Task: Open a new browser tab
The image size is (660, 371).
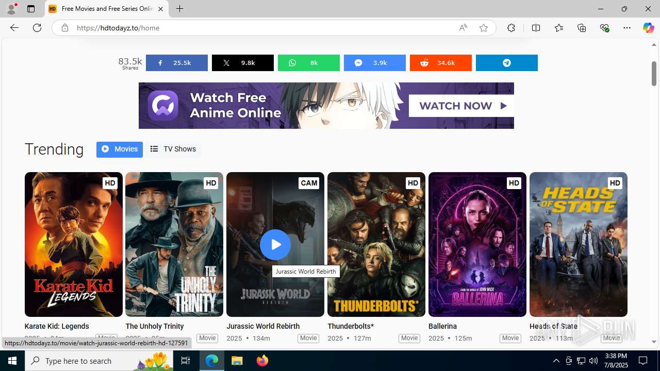Action: tap(180, 9)
